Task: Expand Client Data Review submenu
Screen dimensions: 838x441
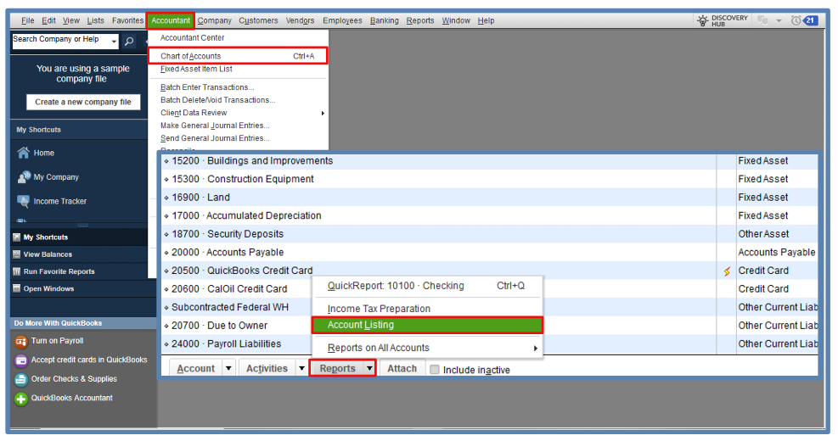Action: [x=323, y=113]
